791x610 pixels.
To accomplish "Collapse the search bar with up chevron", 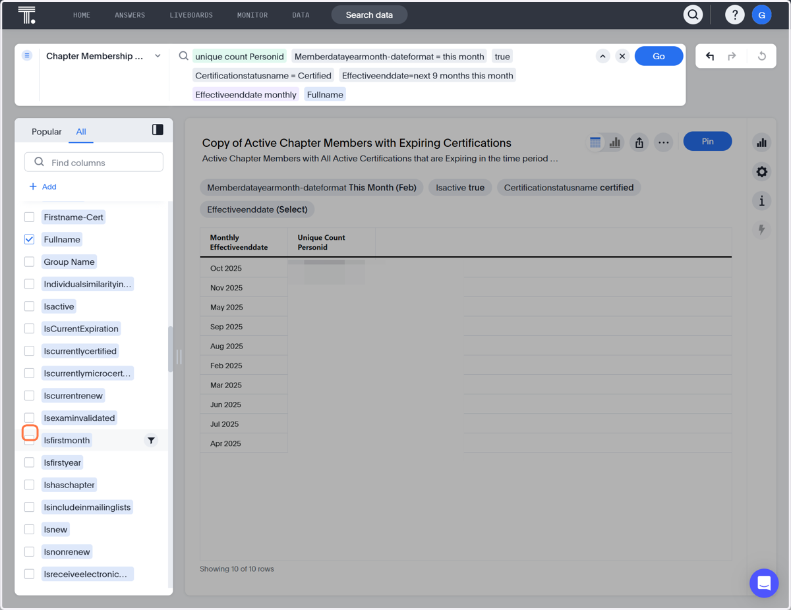I will pyautogui.click(x=602, y=56).
